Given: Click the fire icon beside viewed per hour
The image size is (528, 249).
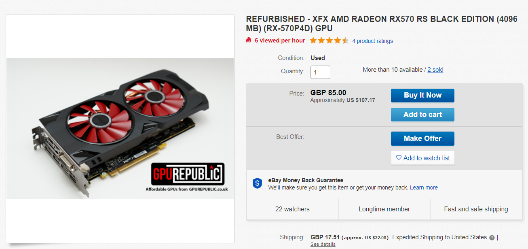Looking at the screenshot, I should pos(249,40).
